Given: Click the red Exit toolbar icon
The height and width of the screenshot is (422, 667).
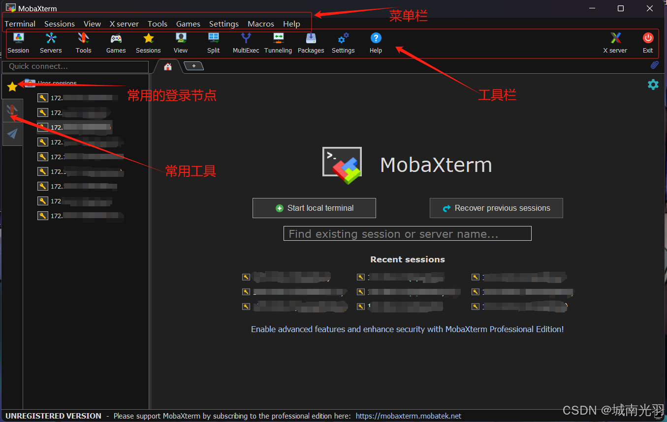Looking at the screenshot, I should [x=648, y=43].
